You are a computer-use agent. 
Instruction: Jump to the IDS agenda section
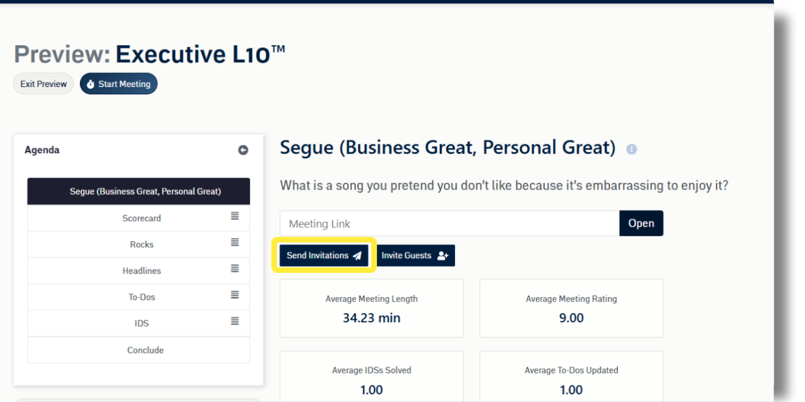pos(141,323)
